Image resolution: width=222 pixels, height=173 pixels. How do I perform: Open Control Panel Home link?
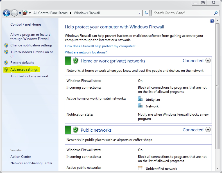[26, 24]
